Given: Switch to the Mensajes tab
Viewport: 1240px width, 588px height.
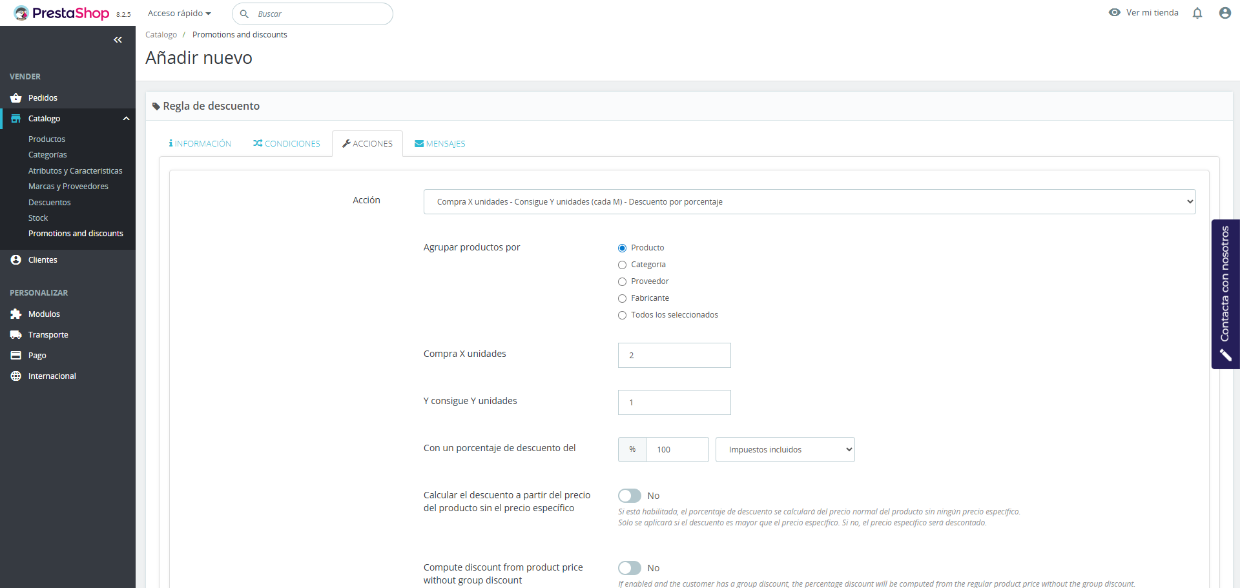Looking at the screenshot, I should pos(440,144).
